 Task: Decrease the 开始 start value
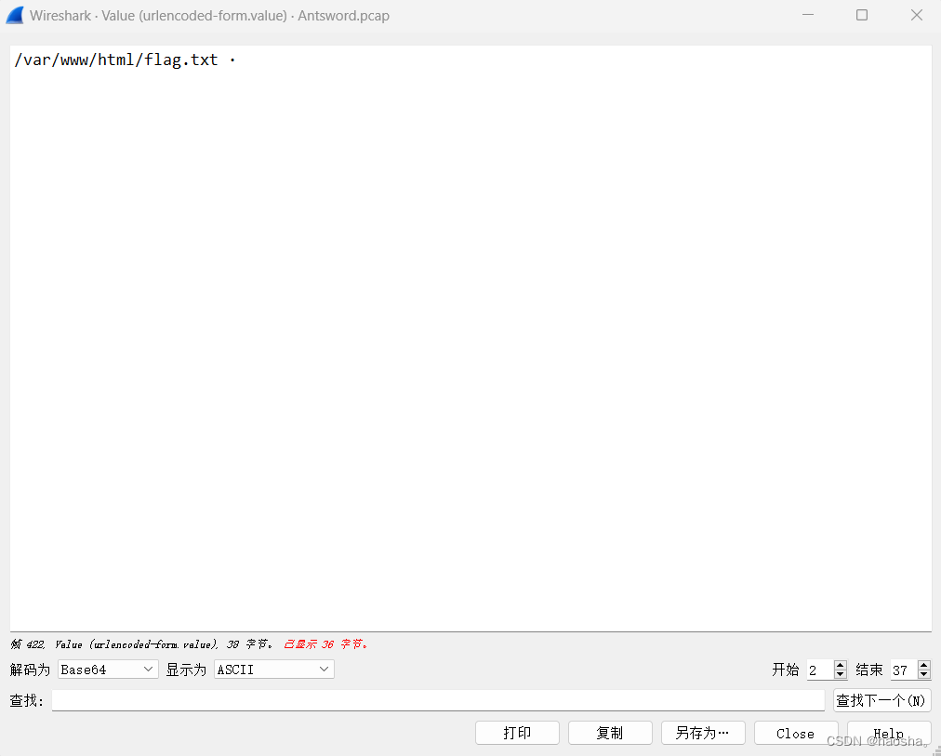(x=841, y=674)
